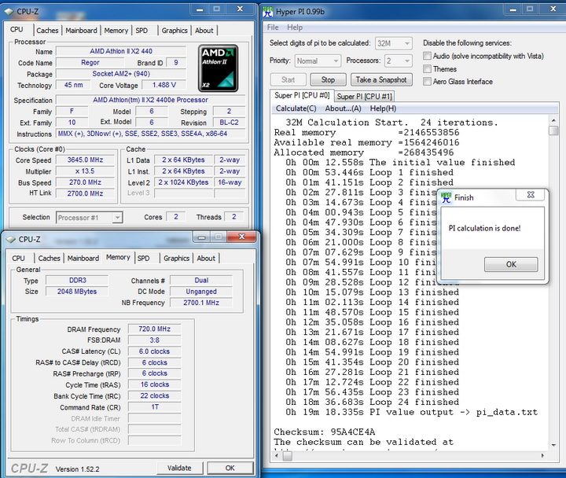
Task: Click the top CPU-Z title bar icon
Action: [x=9, y=12]
